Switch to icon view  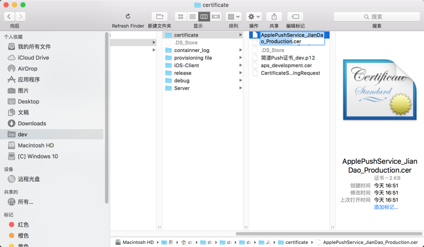(x=181, y=16)
